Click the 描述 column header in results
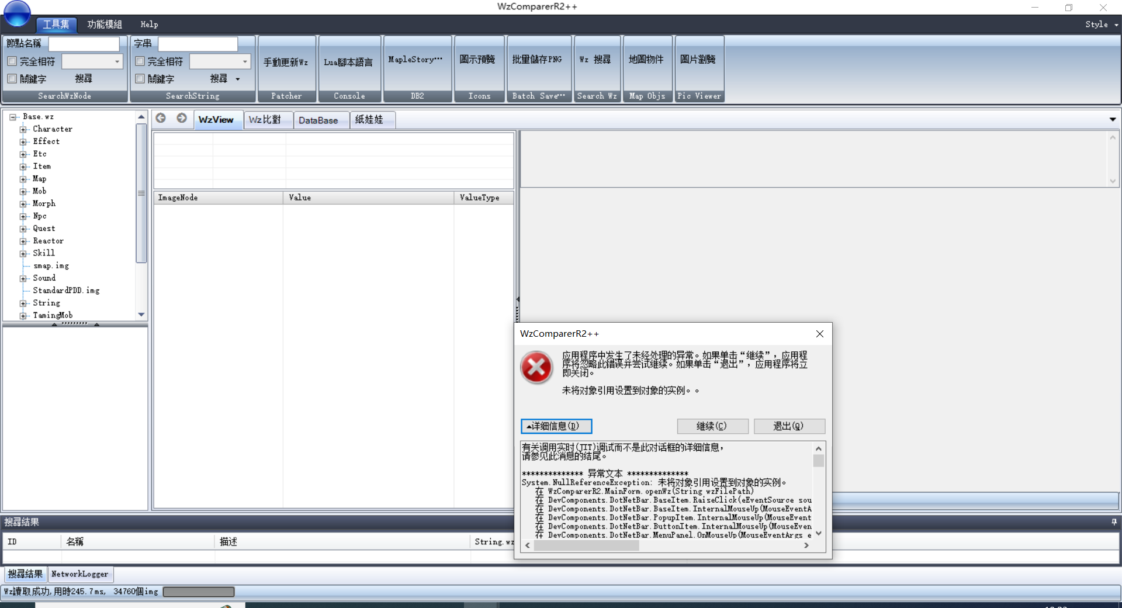This screenshot has width=1122, height=608. pos(343,542)
